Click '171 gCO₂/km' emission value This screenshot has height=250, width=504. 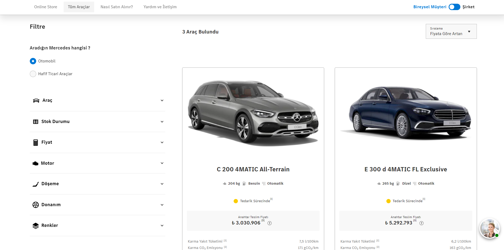click(308, 248)
